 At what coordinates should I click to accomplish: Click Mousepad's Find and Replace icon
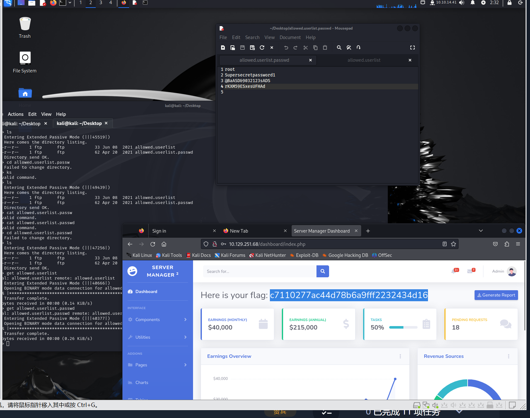[x=349, y=48]
